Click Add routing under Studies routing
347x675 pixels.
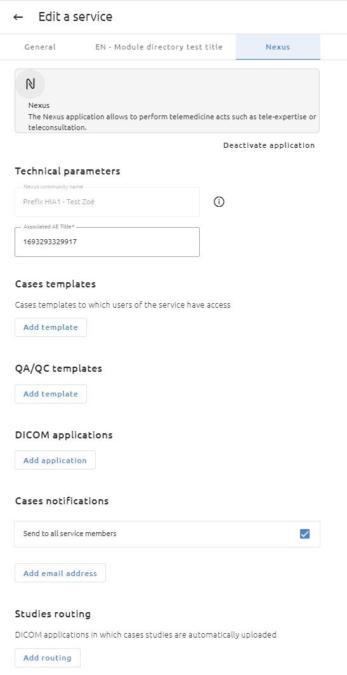pyautogui.click(x=48, y=658)
